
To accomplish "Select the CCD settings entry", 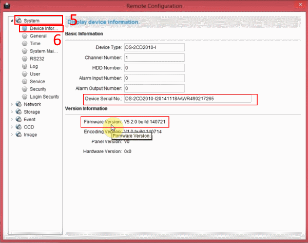I will pyautogui.click(x=29, y=127).
